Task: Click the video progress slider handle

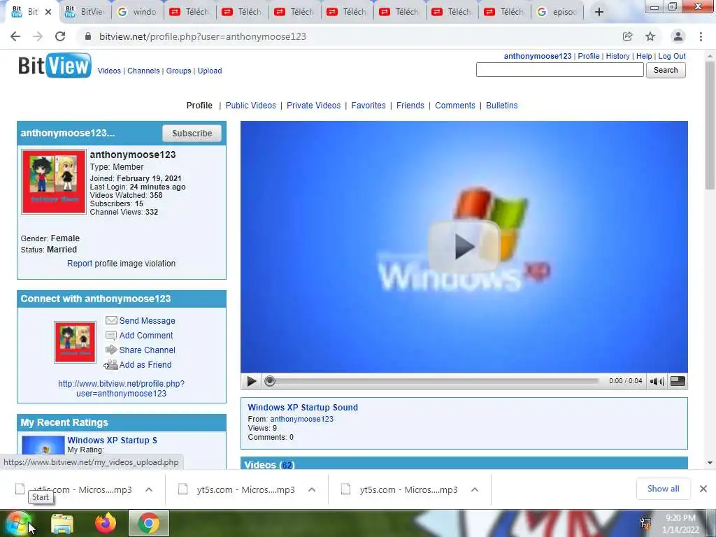Action: (x=270, y=381)
